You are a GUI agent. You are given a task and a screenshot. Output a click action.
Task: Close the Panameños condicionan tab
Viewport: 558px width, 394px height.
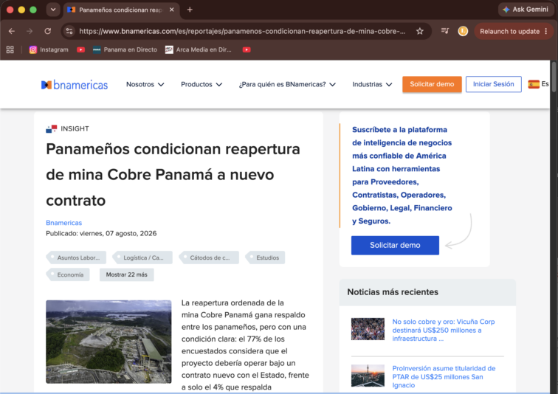click(171, 10)
